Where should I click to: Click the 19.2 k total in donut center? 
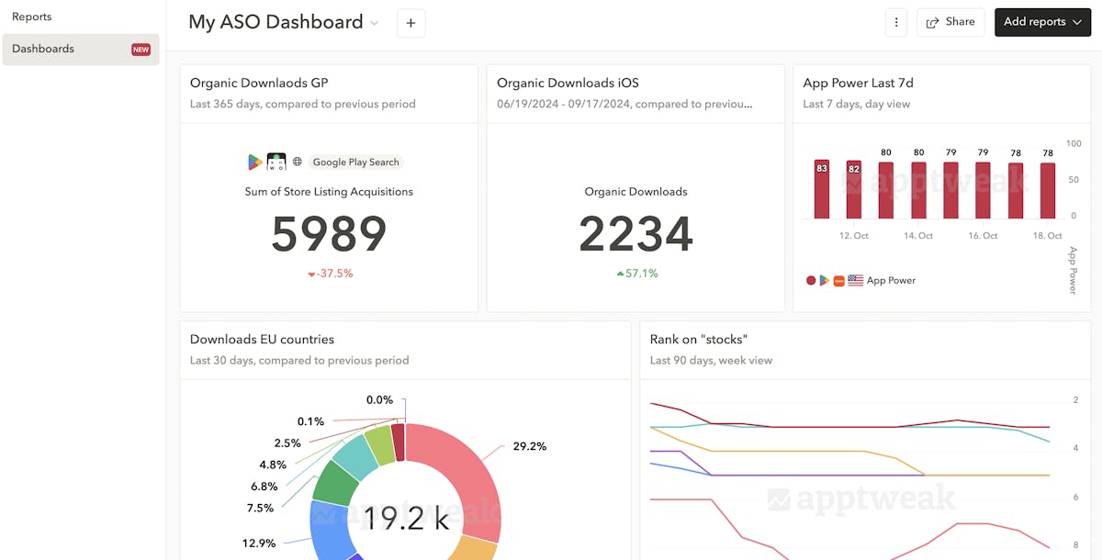pos(405,519)
